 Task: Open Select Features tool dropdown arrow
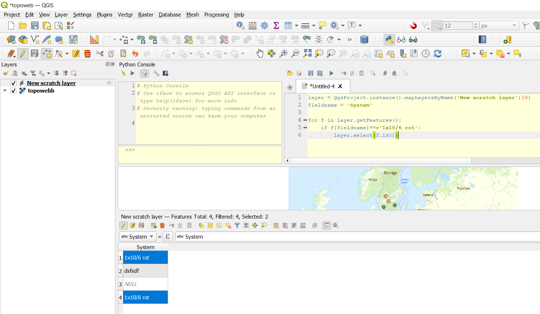coord(474,54)
